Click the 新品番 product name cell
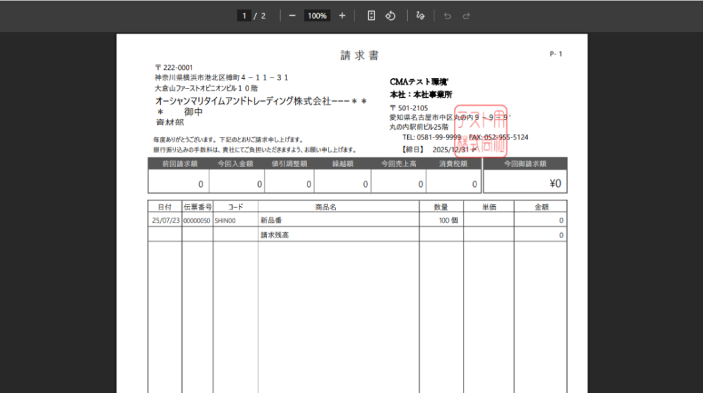Image resolution: width=703 pixels, height=393 pixels. point(271,221)
